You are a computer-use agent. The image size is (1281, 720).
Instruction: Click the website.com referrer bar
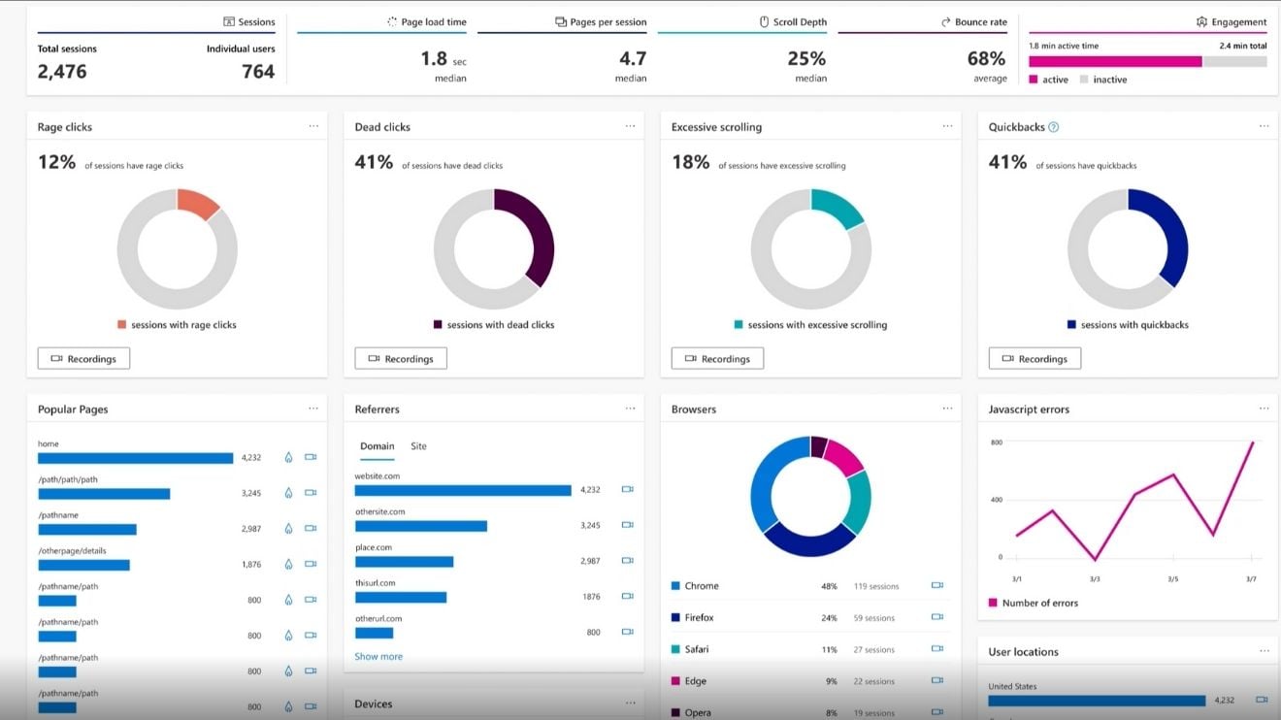point(463,490)
